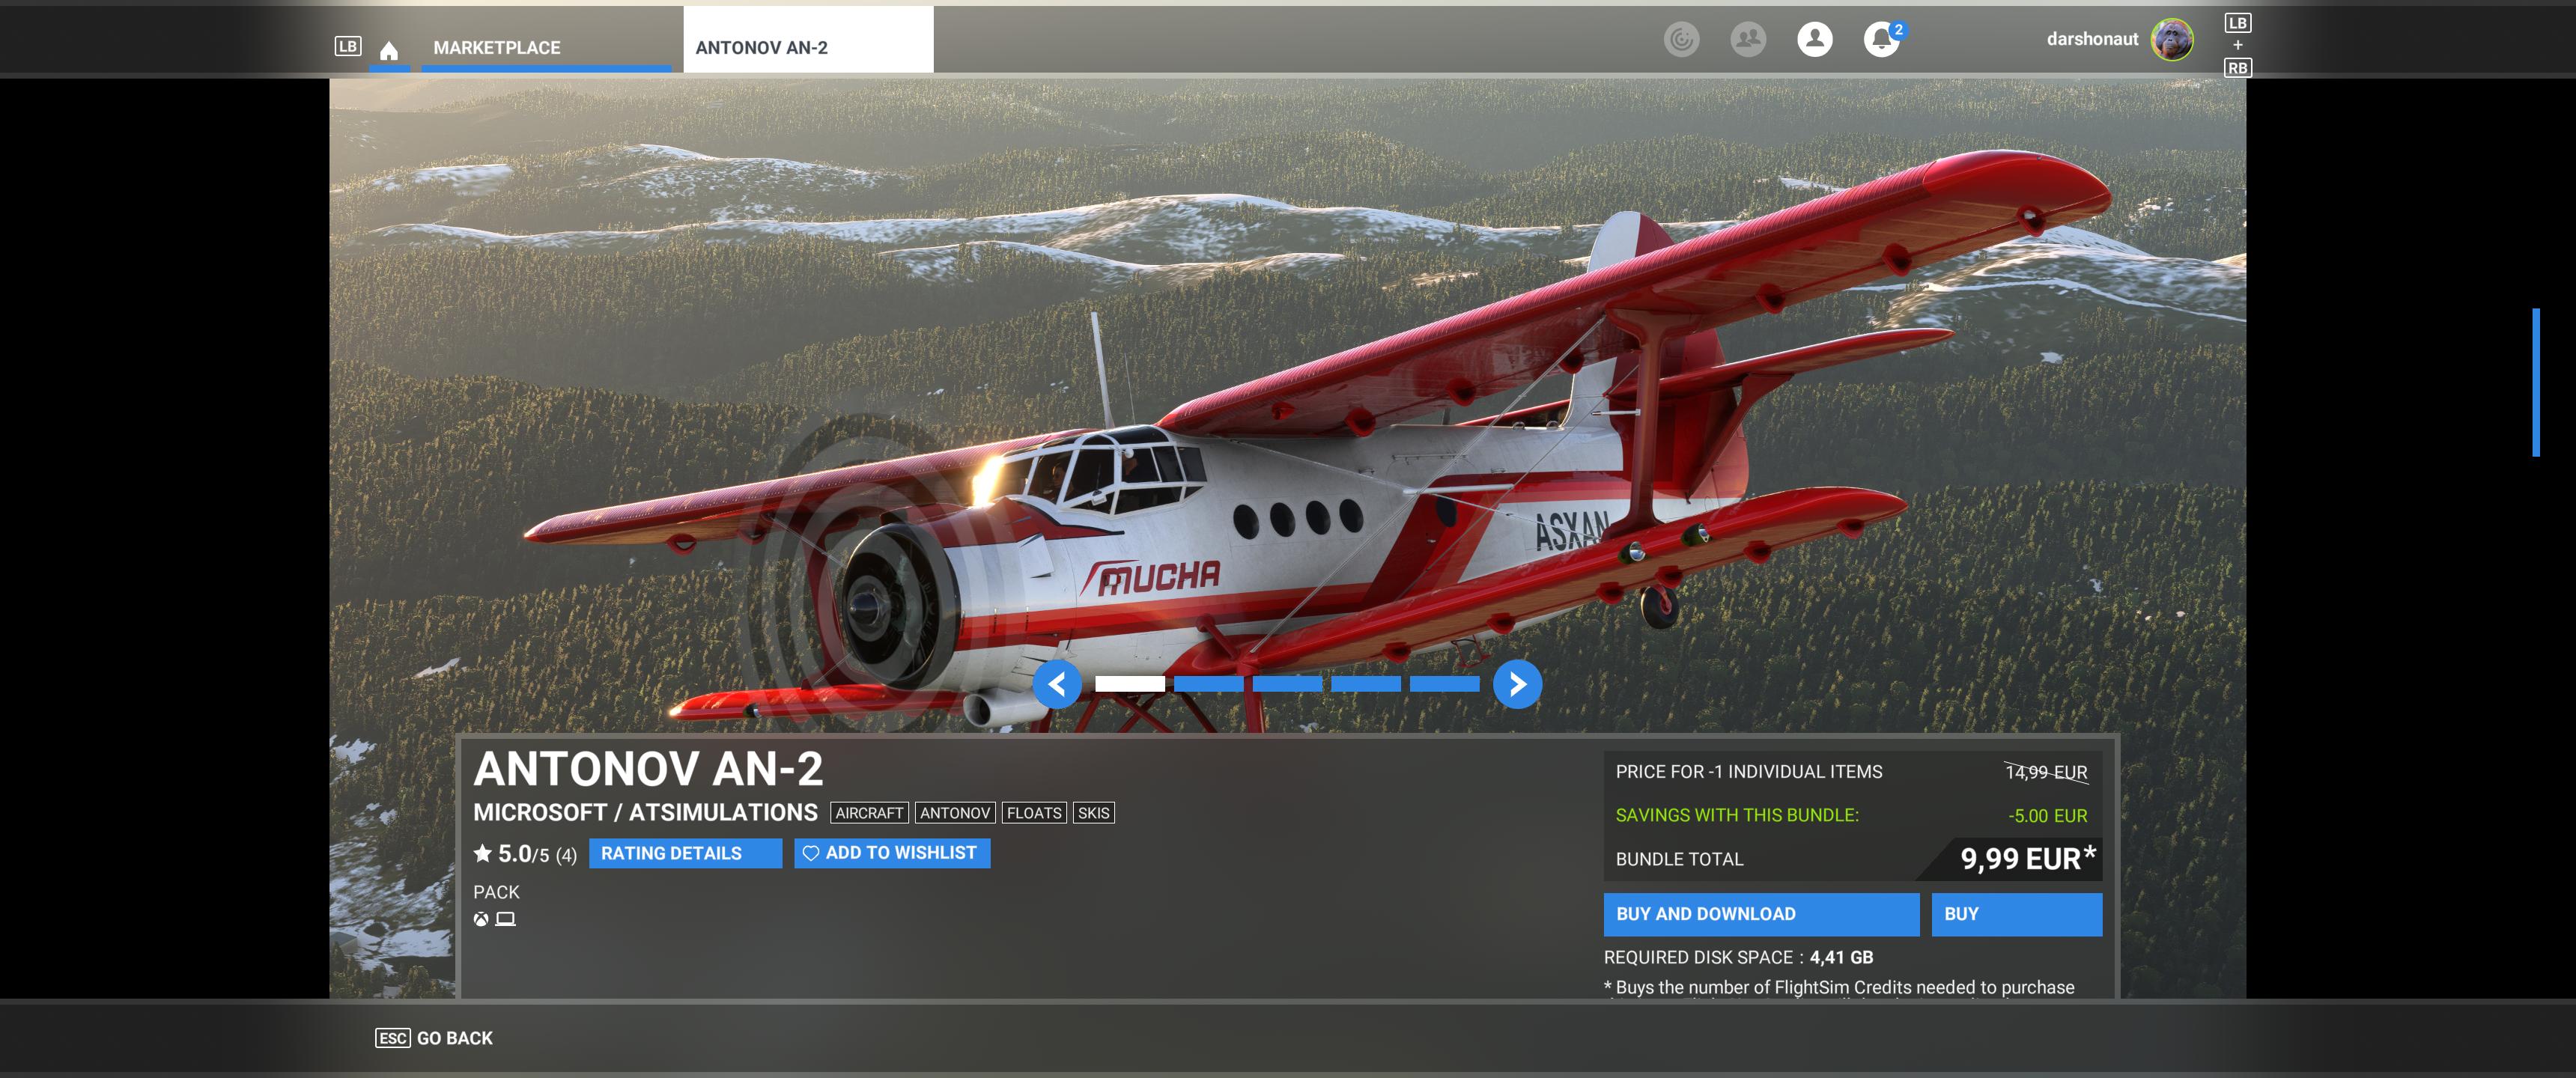Click the -5.00 EUR savings value
The image size is (2576, 1078).
point(2047,815)
